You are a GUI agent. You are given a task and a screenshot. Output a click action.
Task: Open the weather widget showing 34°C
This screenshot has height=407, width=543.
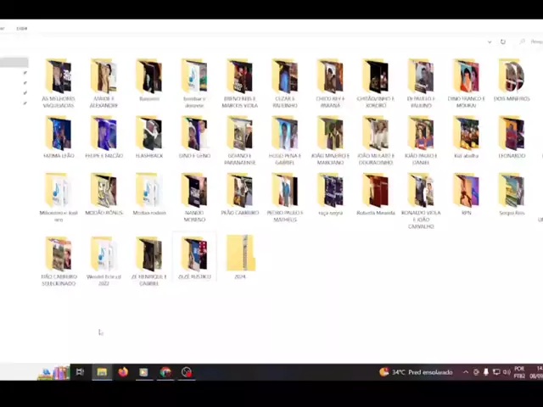click(x=416, y=372)
